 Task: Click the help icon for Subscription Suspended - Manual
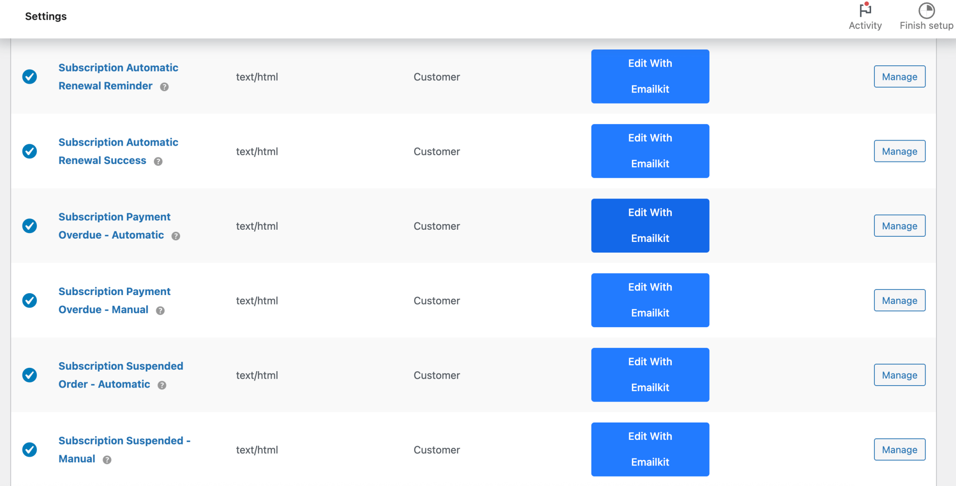pyautogui.click(x=106, y=459)
